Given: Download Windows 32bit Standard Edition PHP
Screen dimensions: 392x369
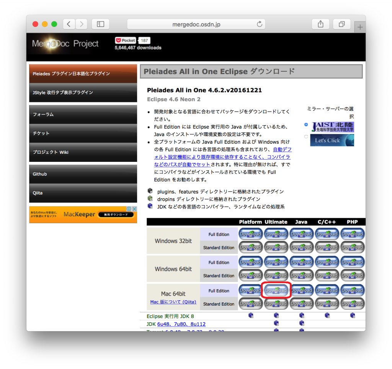Looking at the screenshot, I should (353, 247).
